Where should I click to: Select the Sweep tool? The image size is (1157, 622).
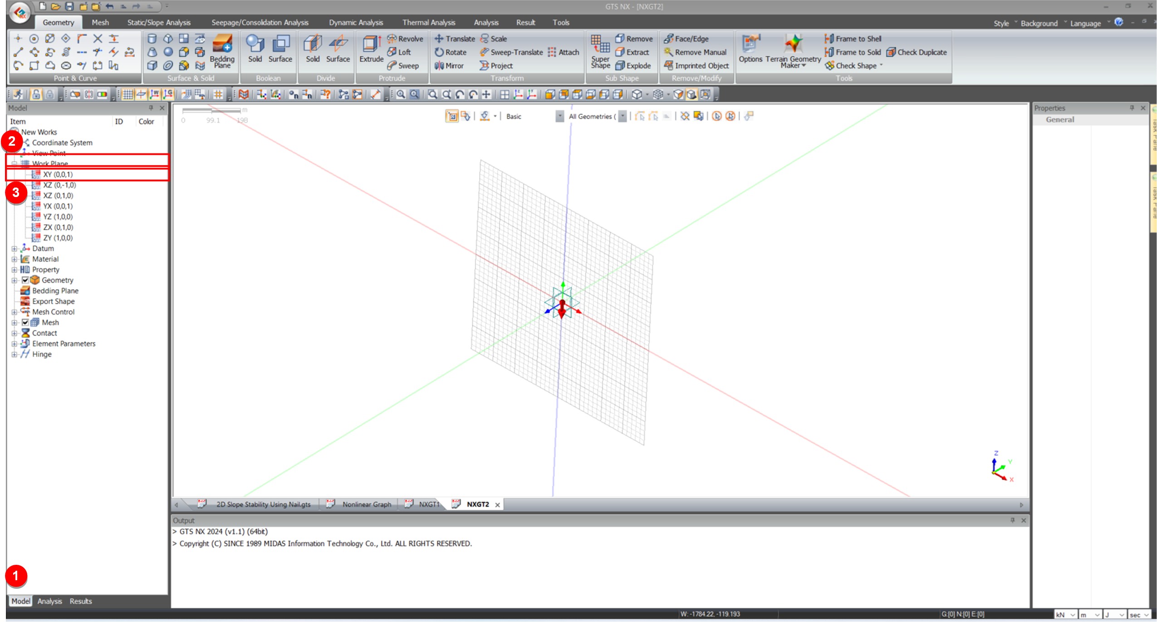point(403,66)
